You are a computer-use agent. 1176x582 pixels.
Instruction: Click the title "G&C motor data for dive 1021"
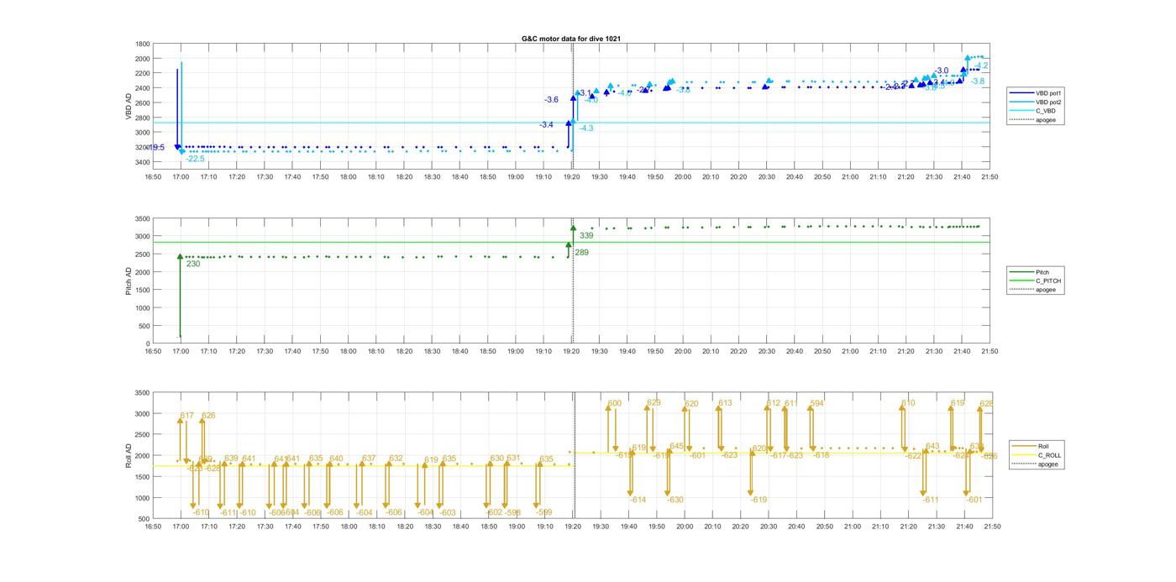570,39
